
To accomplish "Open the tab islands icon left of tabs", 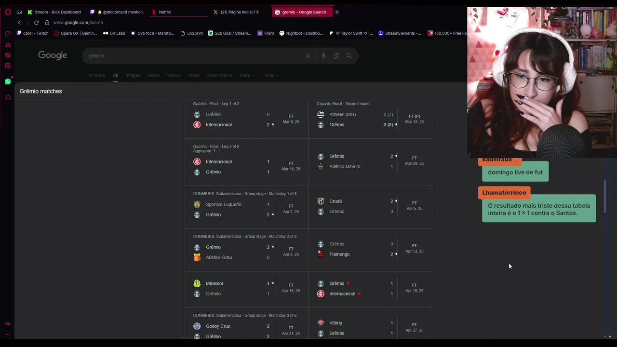I will click(x=19, y=12).
